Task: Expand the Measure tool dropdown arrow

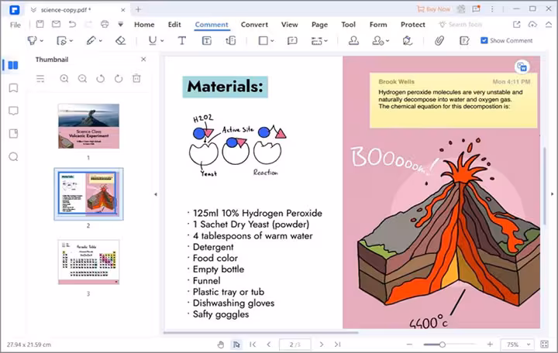Action: [326, 41]
